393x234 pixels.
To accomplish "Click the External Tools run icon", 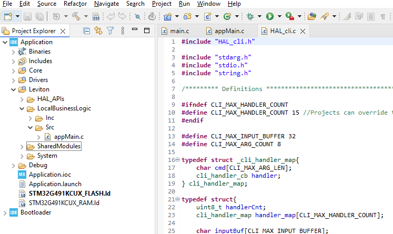I will click(x=290, y=16).
